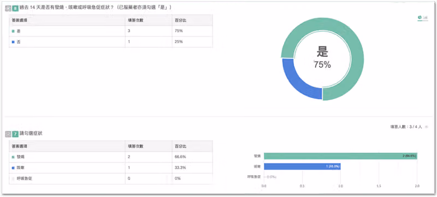The height and width of the screenshot is (197, 437).
Task: Click the 是 75% label in donut center
Action: 322,58
